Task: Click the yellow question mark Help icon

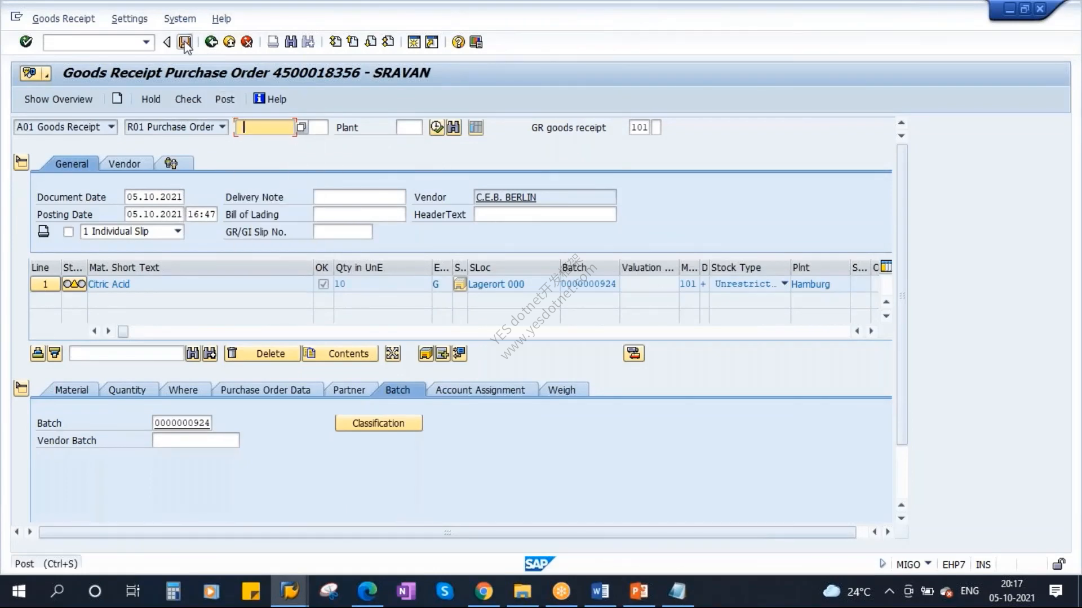Action: [458, 42]
